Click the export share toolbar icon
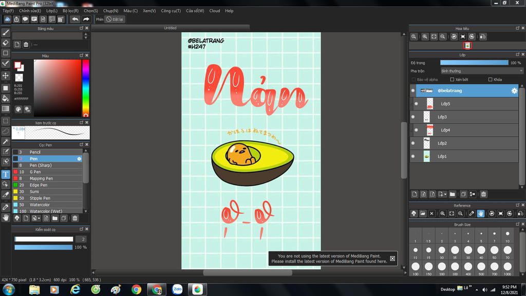Image resolution: width=526 pixels, height=296 pixels. [16, 19]
